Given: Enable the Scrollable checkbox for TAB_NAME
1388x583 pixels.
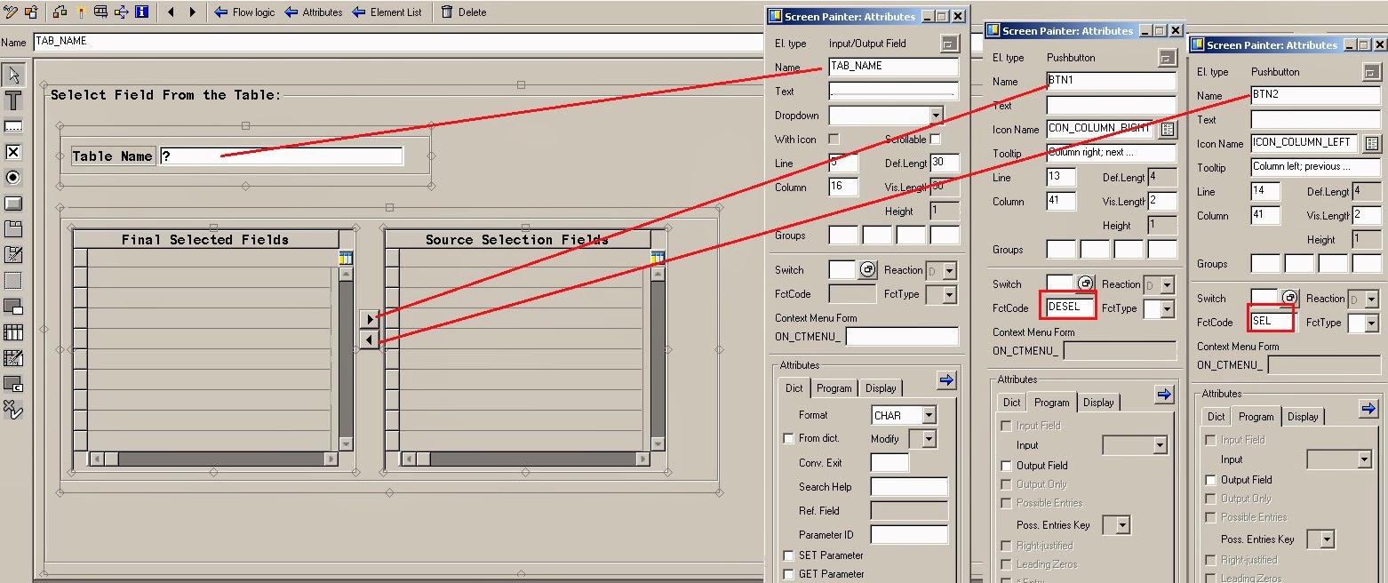Looking at the screenshot, I should (x=934, y=138).
